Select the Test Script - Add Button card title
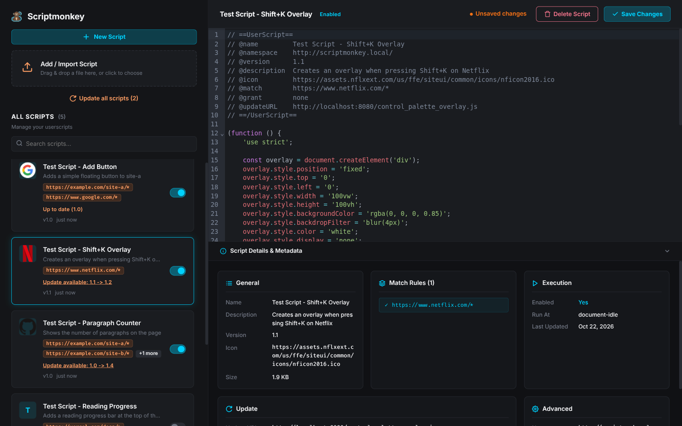 click(x=80, y=167)
